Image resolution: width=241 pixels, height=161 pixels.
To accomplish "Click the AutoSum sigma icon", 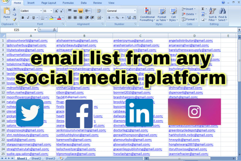I will (x=203, y=9).
